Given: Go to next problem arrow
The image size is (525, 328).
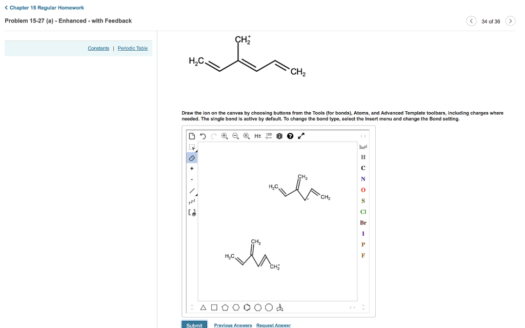Looking at the screenshot, I should point(510,21).
